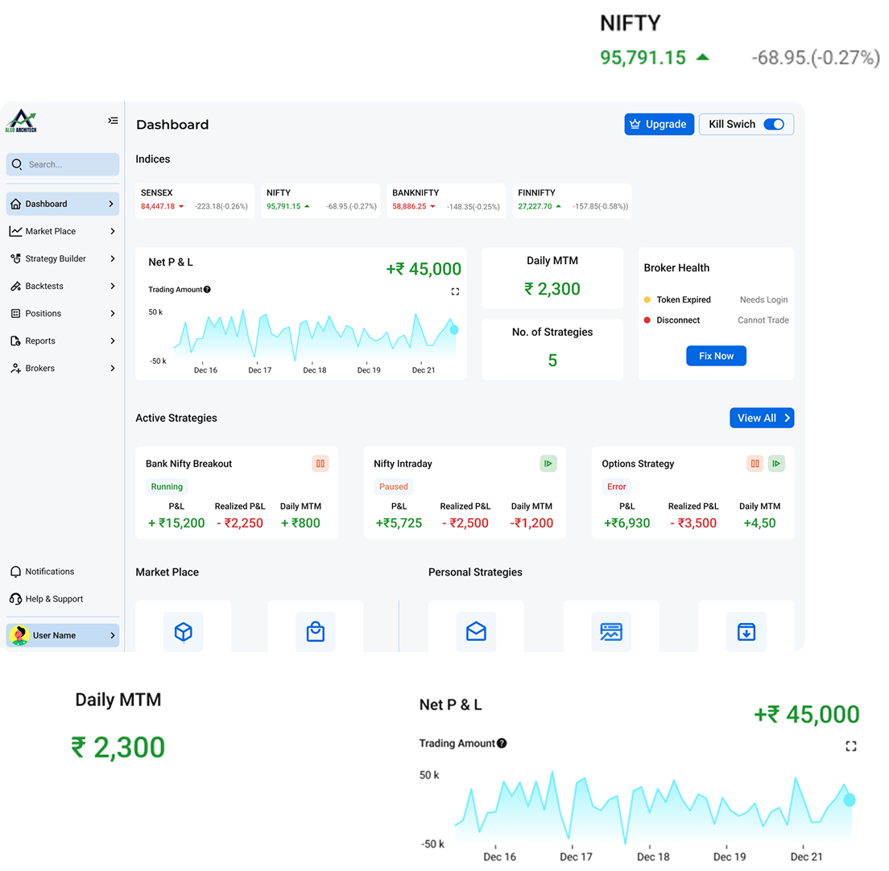The height and width of the screenshot is (871, 889).
Task: Click the download box tile in Personal Strategies
Action: (x=746, y=631)
